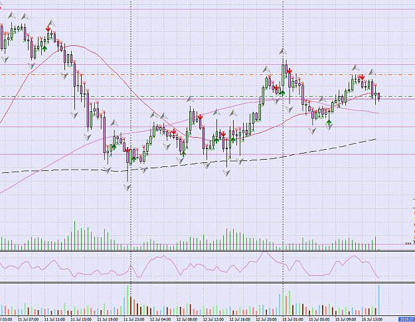The width and height of the screenshot is (415, 322).
Task: Select green buy arrow under 15 Jul 05:00 candles
Action: tap(329, 123)
